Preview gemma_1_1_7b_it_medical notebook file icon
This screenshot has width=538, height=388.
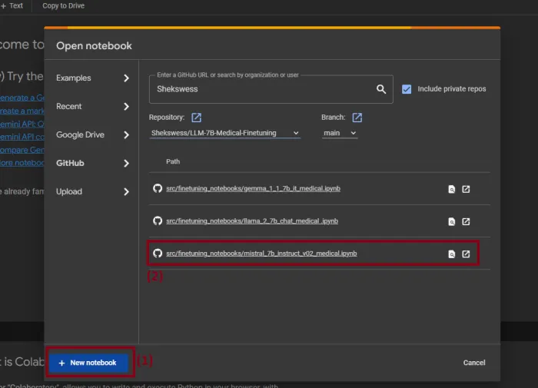pos(452,189)
